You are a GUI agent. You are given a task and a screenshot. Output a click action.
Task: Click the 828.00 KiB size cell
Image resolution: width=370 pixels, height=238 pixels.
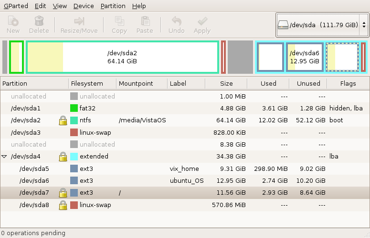click(x=229, y=132)
